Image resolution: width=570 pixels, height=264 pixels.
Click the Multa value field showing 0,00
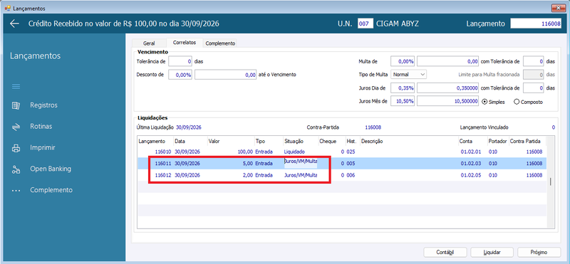[x=448, y=61]
